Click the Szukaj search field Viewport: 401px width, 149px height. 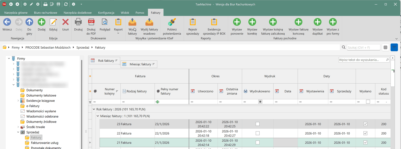point(363,47)
